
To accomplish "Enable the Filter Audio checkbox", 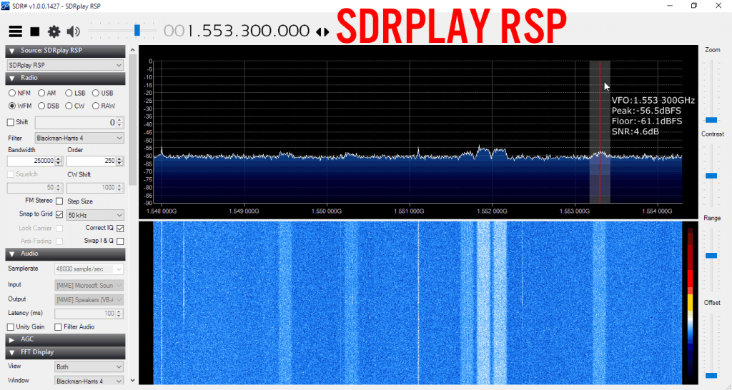I will (x=59, y=326).
